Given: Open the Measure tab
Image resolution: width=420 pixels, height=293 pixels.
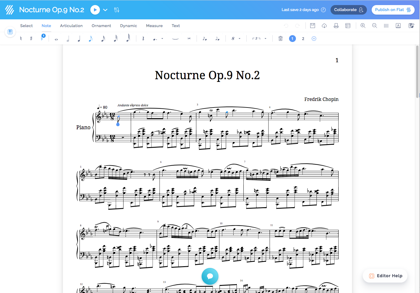Looking at the screenshot, I should [x=154, y=26].
